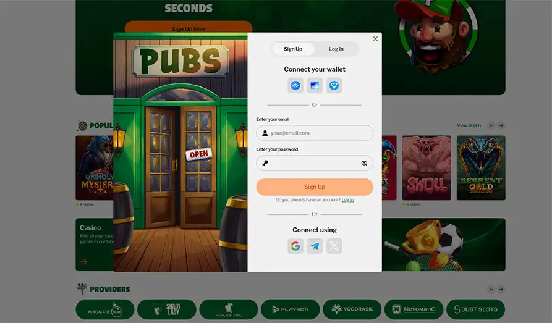
Task: Show next popular games arrow
Action: (501, 125)
